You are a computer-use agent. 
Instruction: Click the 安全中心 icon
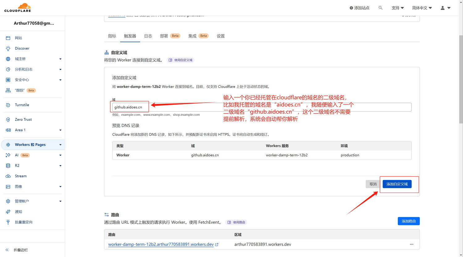[x=8, y=80]
